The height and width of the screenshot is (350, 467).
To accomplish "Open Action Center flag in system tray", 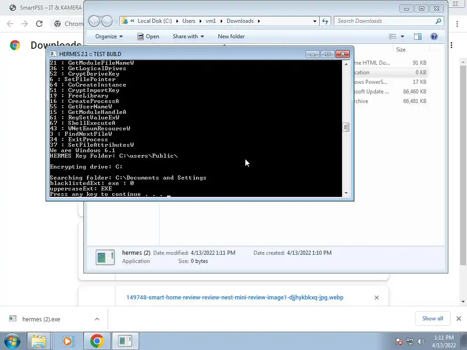I will [x=399, y=341].
